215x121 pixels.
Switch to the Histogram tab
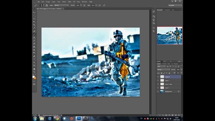(167, 10)
